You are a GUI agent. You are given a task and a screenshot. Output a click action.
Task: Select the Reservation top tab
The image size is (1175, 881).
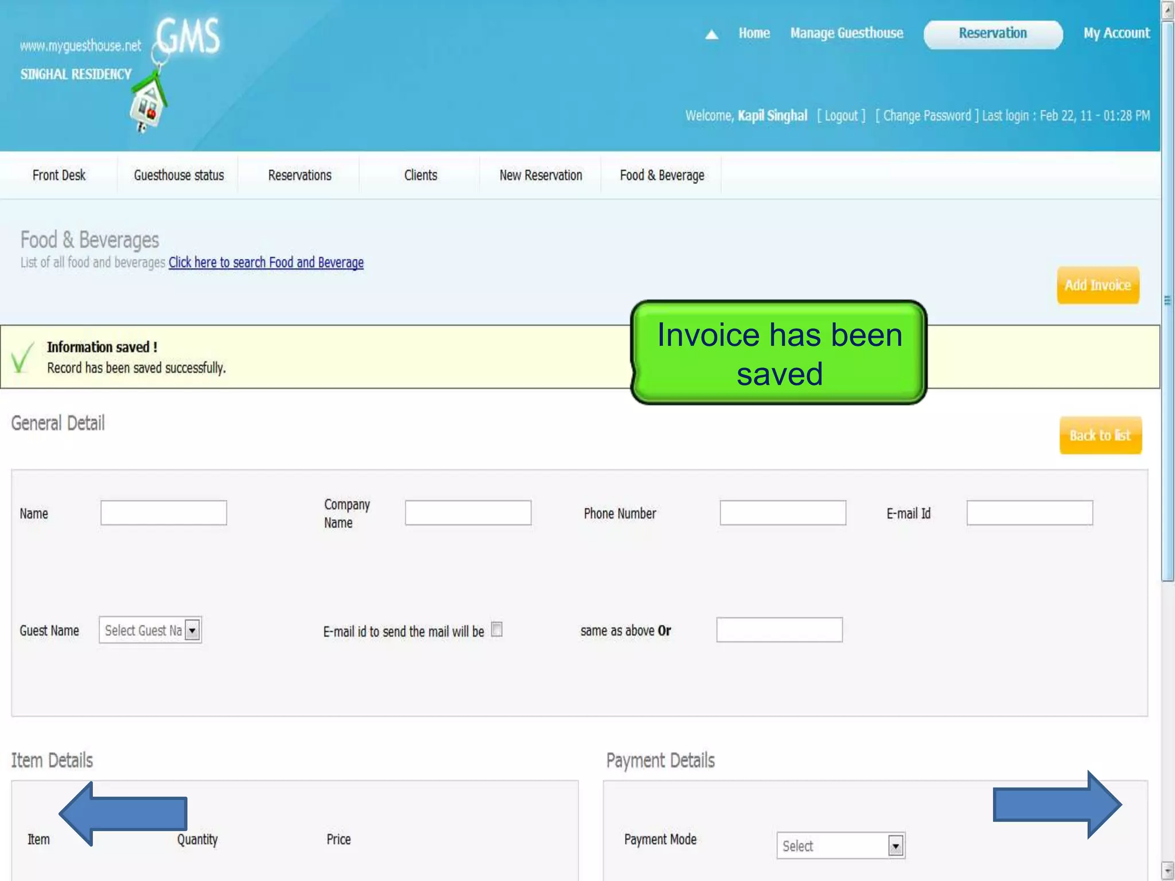click(x=993, y=34)
